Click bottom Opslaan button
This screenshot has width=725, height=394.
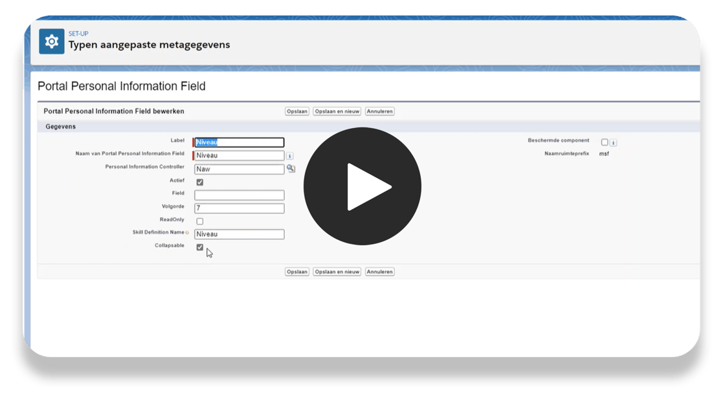point(297,272)
